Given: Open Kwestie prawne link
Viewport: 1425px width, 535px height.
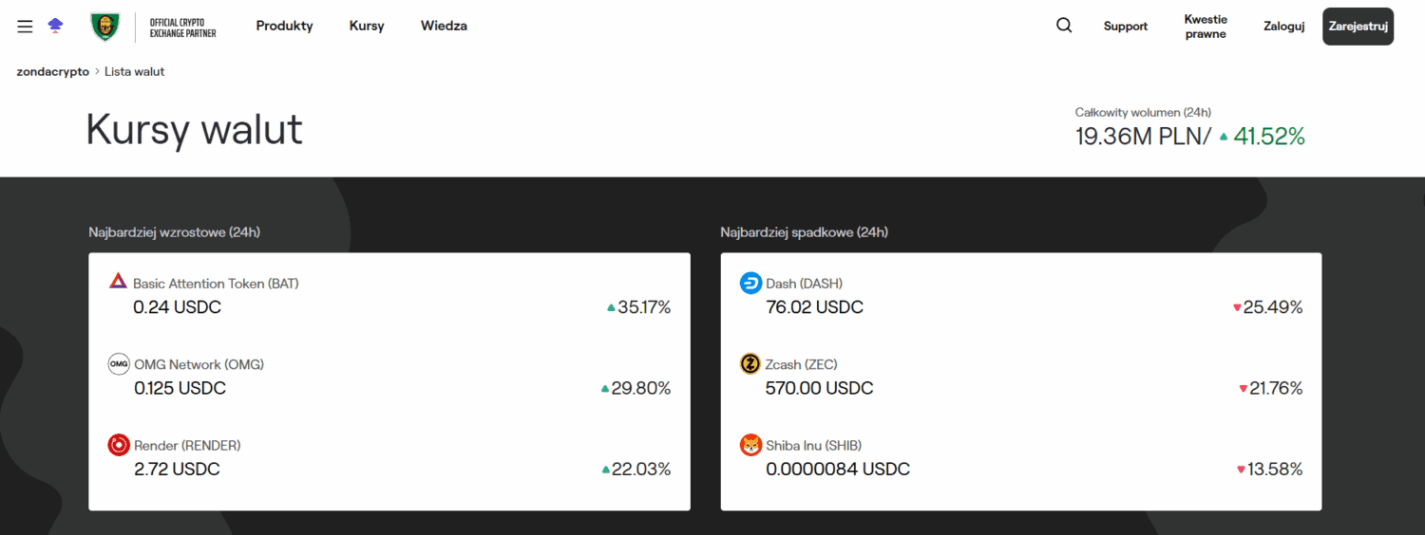Looking at the screenshot, I should click(1206, 27).
